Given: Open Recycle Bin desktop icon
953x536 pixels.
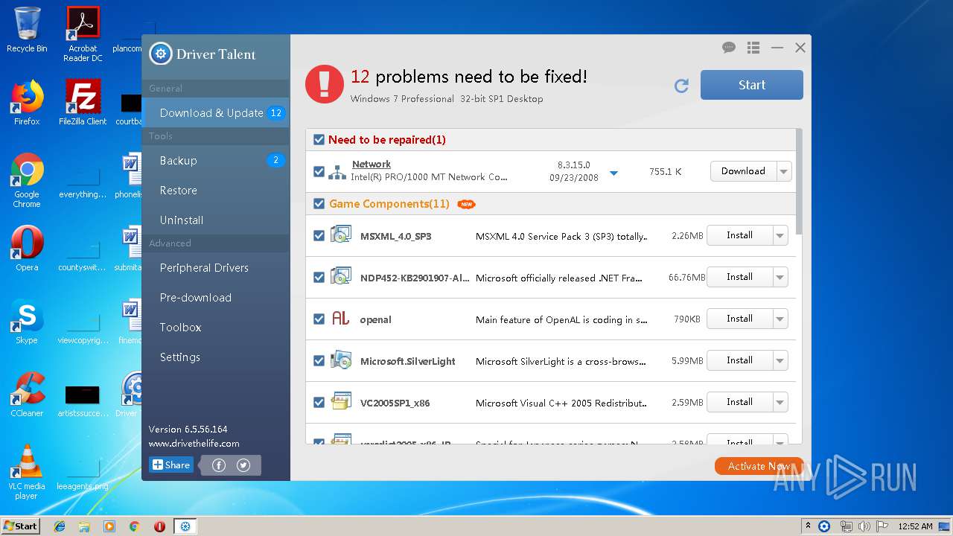Looking at the screenshot, I should point(27,30).
